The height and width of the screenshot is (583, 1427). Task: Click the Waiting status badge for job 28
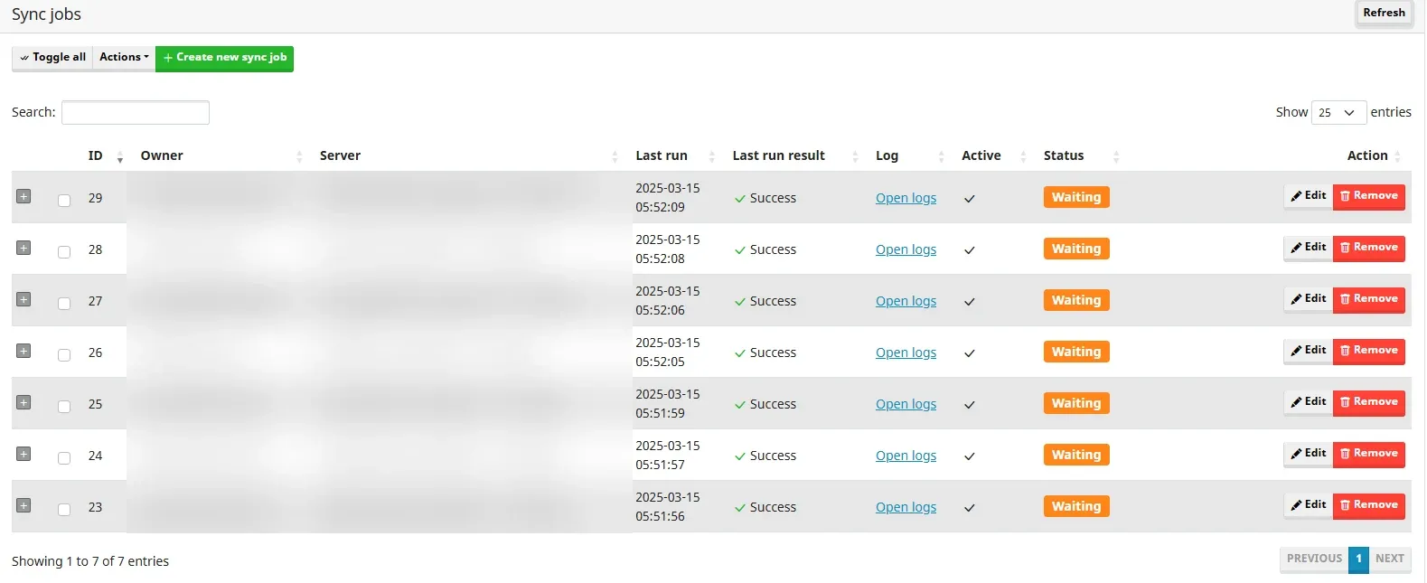click(1076, 249)
